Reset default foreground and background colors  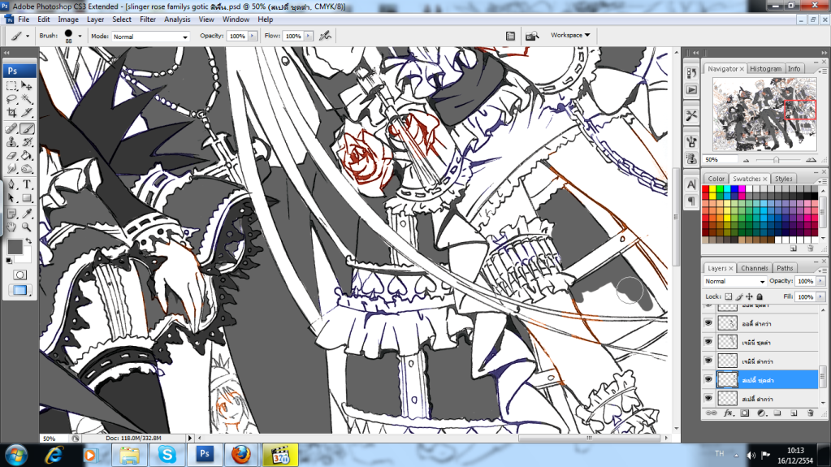(x=9, y=260)
